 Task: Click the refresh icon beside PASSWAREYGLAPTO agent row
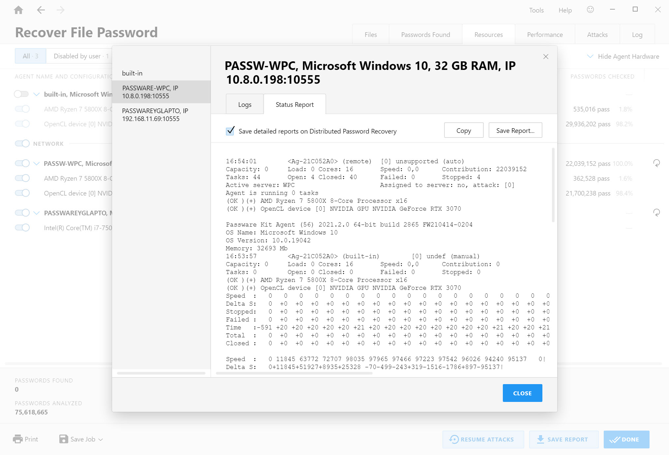(656, 213)
